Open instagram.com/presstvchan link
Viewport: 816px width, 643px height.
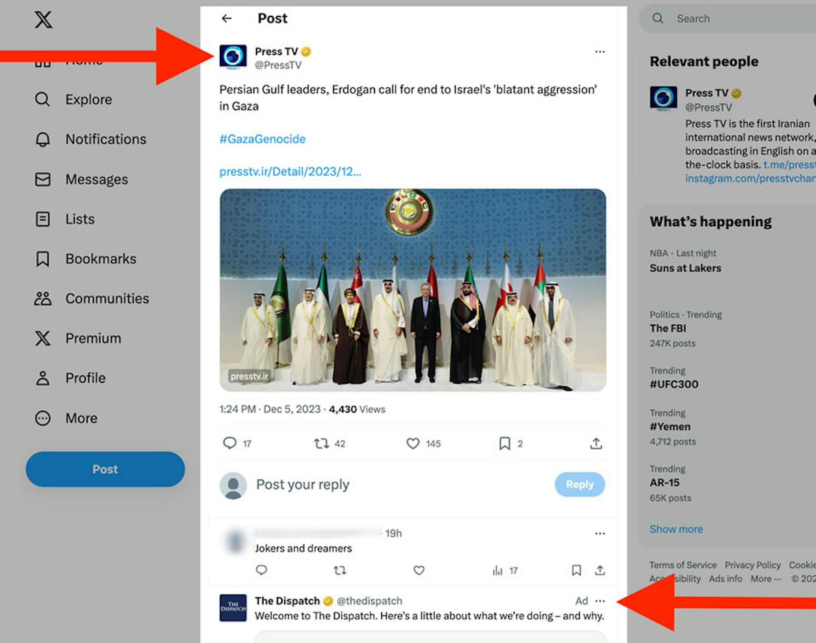750,178
